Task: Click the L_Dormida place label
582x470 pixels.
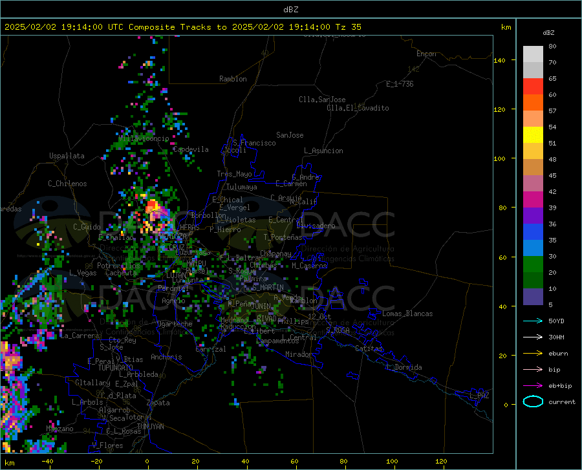Action: (404, 367)
